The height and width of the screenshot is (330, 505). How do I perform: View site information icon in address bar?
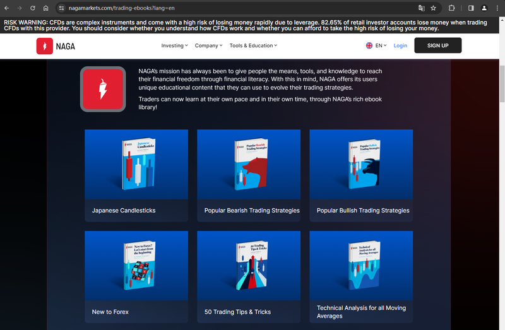coord(61,8)
